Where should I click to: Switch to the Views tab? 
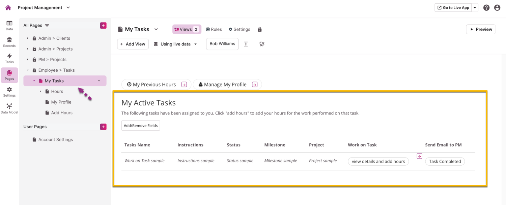coord(187,29)
